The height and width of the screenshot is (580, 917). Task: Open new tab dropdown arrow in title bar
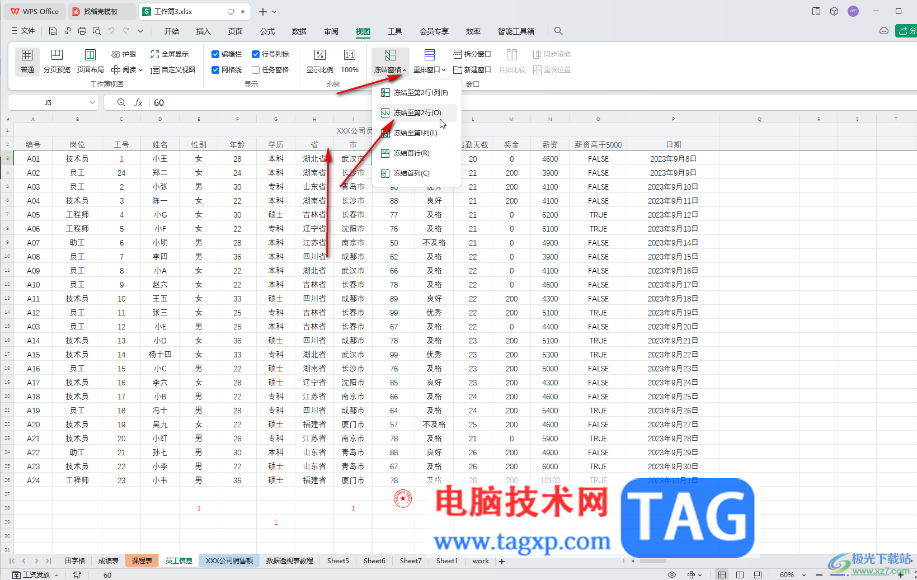pos(274,11)
